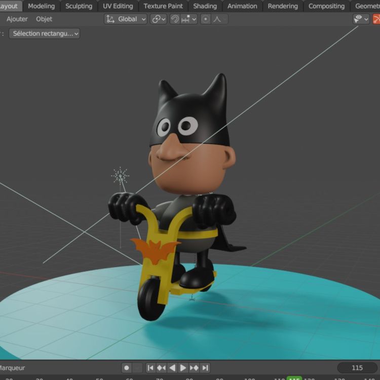
Task: Open the Objet menu
Action: [44, 19]
